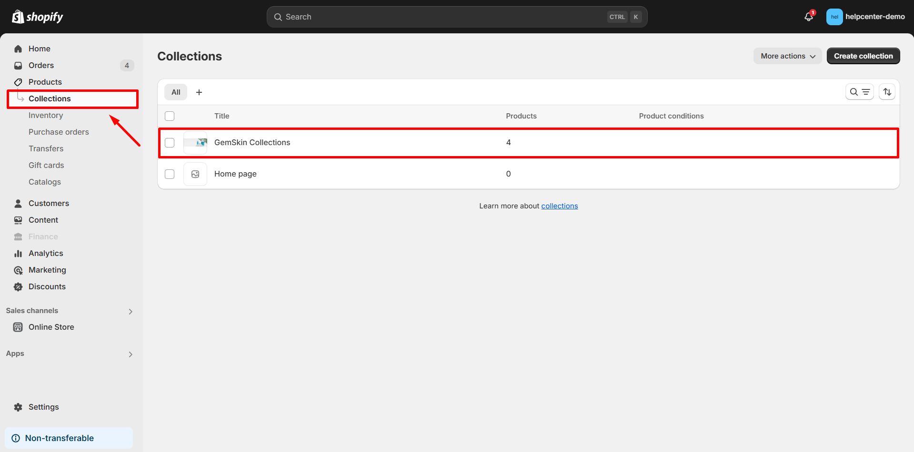Image resolution: width=914 pixels, height=452 pixels.
Task: Open Settings gear in sidebar
Action: (x=18, y=407)
